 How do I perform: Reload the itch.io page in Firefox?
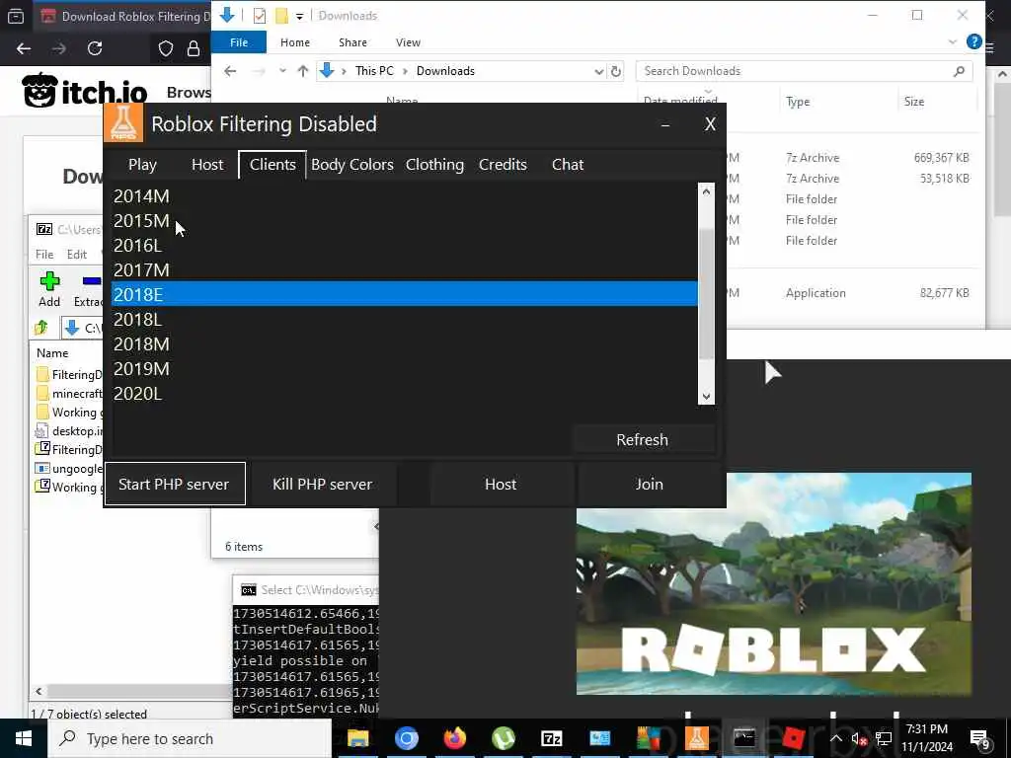point(95,48)
